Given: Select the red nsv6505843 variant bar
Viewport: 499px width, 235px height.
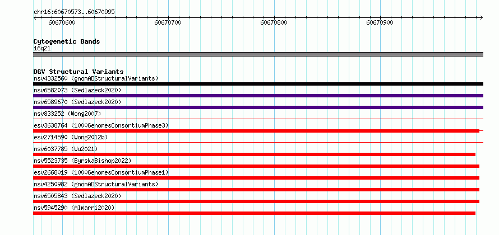Looking at the screenshot, I should 256,201.
